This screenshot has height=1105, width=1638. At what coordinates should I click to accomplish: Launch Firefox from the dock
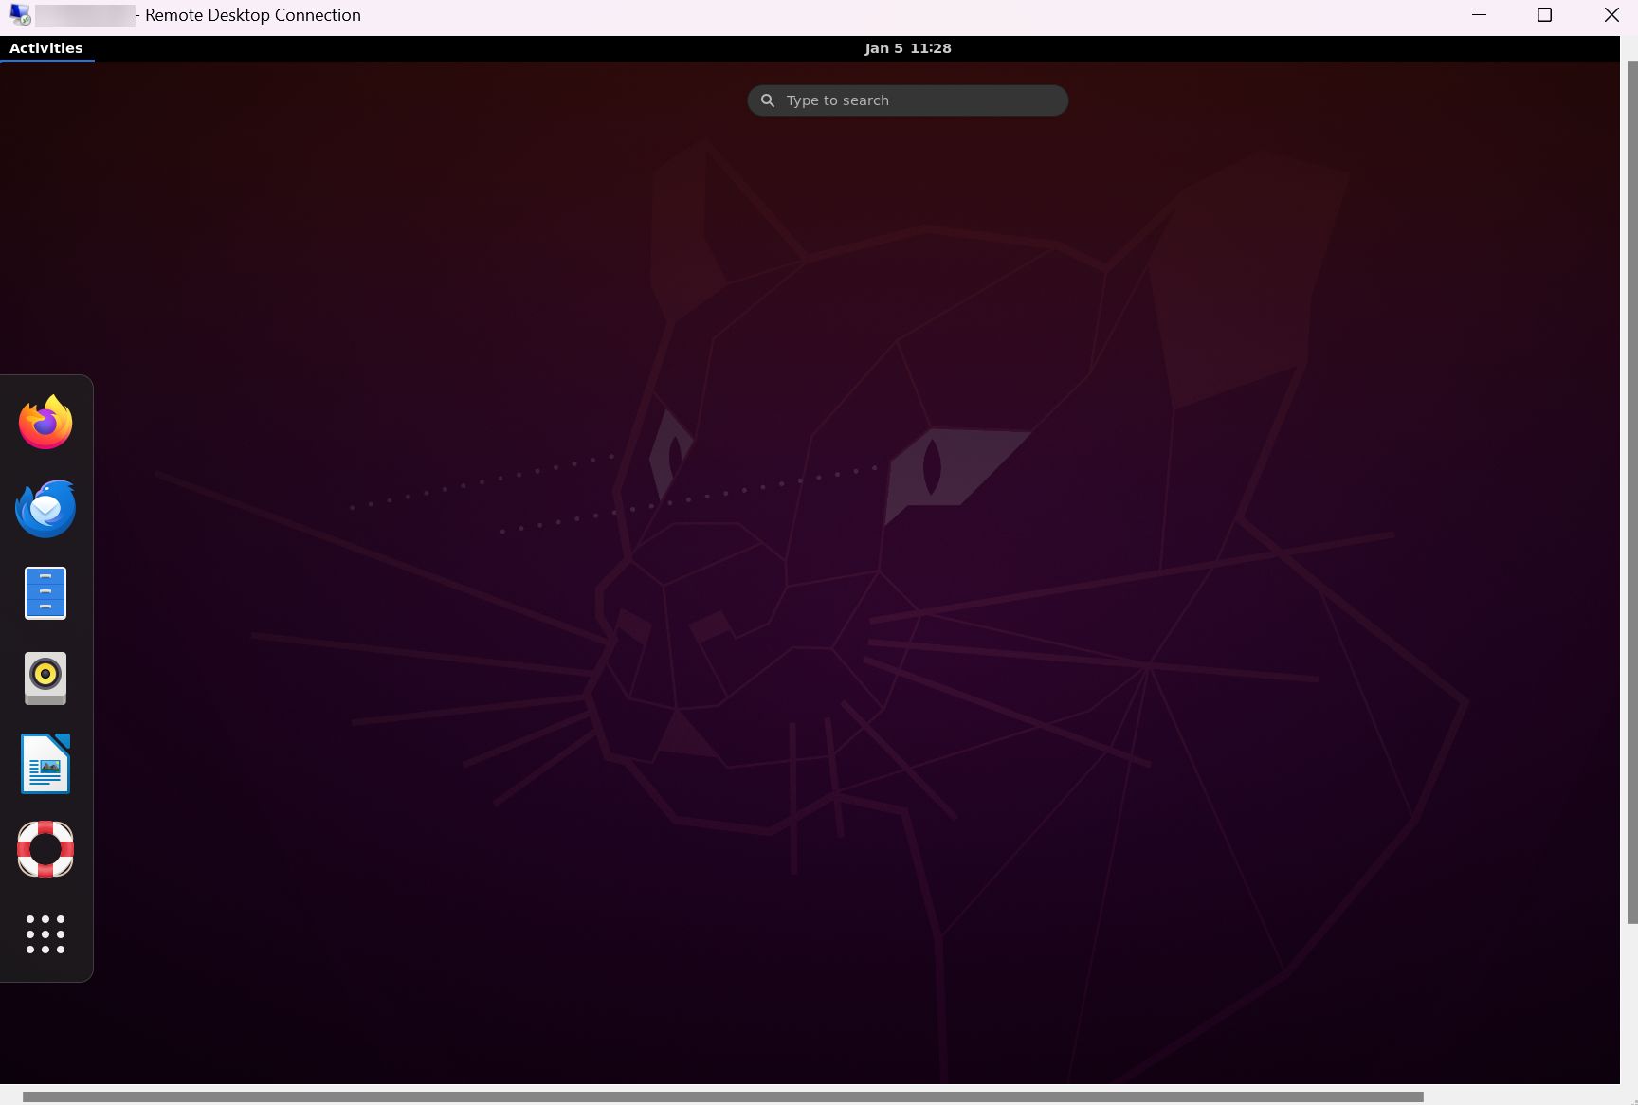[45, 423]
